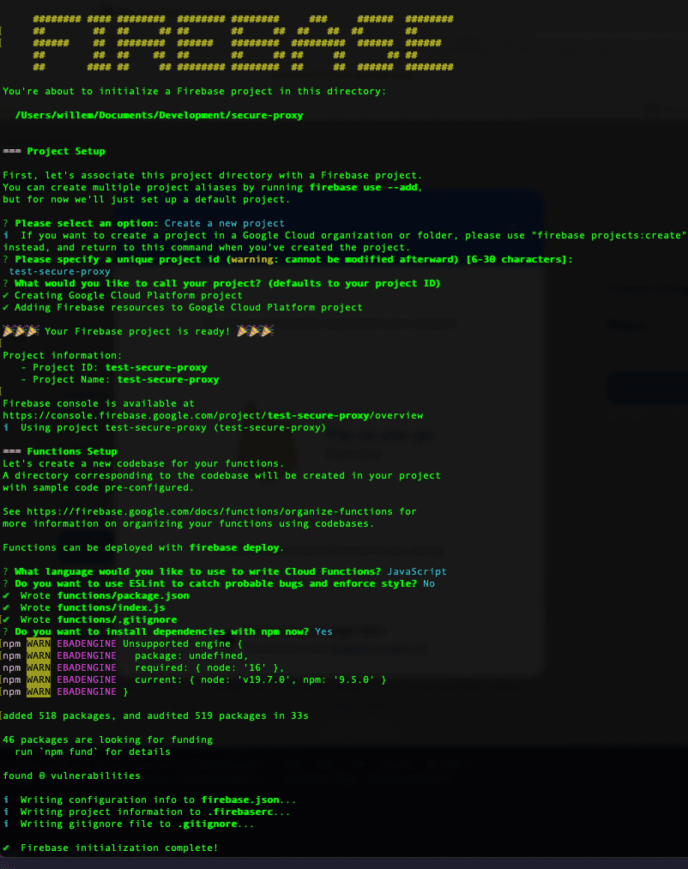Click party popper emojis before 'Your Firebase'
688x869 pixels.
pyautogui.click(x=21, y=331)
